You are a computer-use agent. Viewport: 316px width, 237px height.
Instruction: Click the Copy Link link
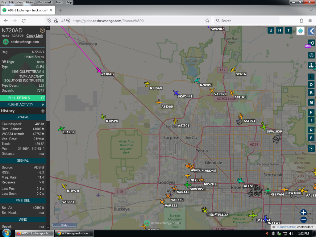pyautogui.click(x=35, y=36)
